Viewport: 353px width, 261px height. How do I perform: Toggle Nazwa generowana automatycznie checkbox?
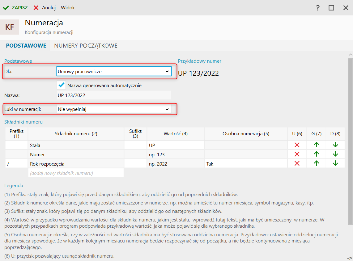click(61, 85)
